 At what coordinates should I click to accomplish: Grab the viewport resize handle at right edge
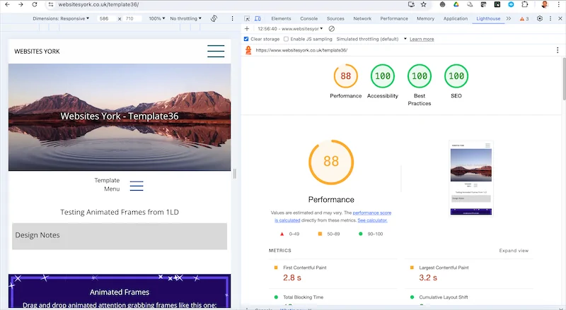point(235,174)
